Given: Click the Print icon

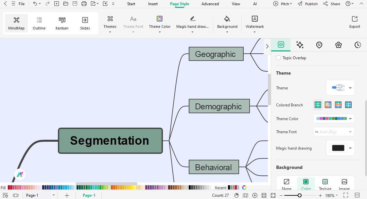Looking at the screenshot, I should [x=84, y=4].
